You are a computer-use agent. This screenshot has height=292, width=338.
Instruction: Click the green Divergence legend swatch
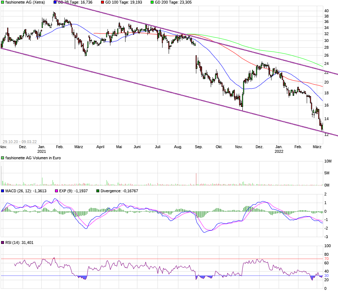click(98, 191)
